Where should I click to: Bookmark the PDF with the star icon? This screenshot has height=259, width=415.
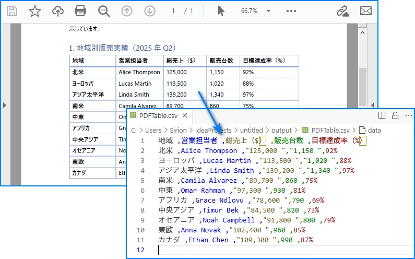[35, 11]
